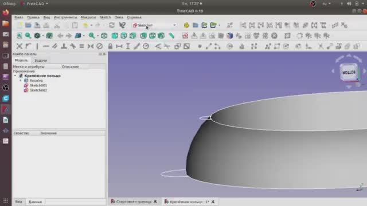The width and height of the screenshot is (367, 206).
Task: Click the Coincident constraint X icon
Action: 19,46
